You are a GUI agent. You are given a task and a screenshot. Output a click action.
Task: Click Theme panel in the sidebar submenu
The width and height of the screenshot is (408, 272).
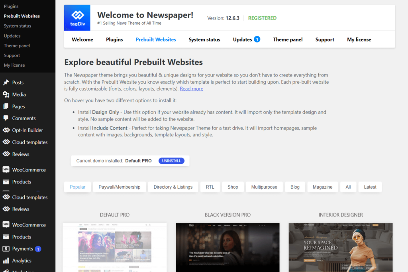point(17,45)
